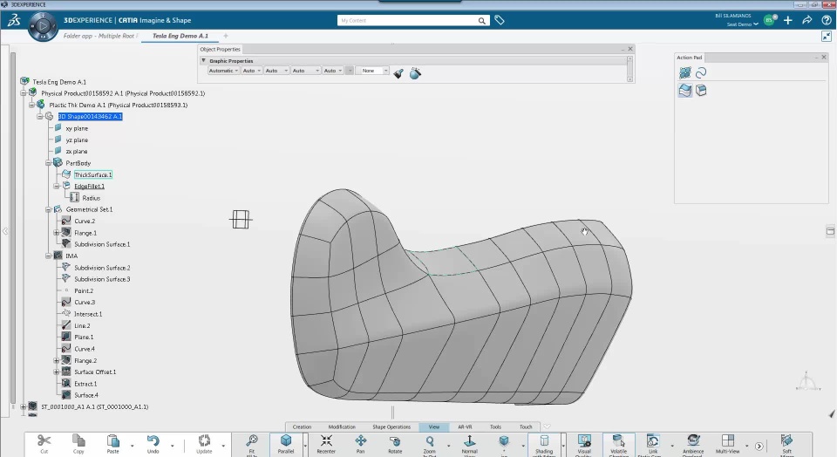This screenshot has width=837, height=457.
Task: Click the cube icon in Action Pad
Action: [701, 90]
